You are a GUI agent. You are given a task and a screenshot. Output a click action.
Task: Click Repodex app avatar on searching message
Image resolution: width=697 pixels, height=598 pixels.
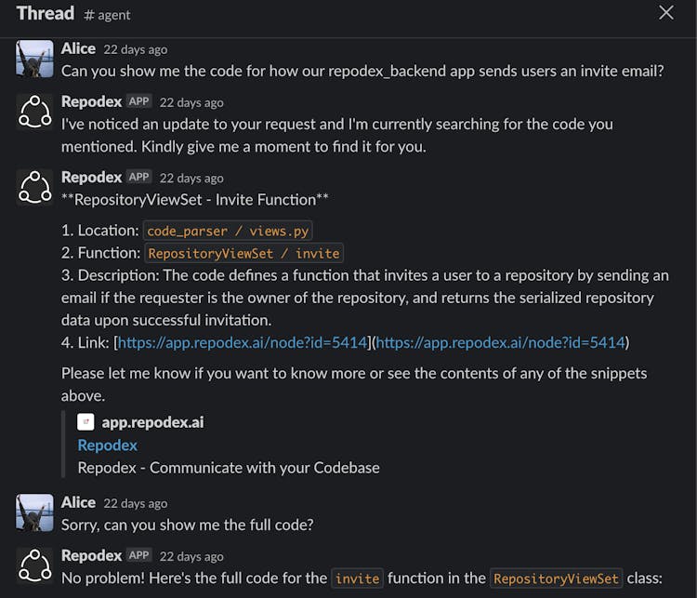click(35, 112)
